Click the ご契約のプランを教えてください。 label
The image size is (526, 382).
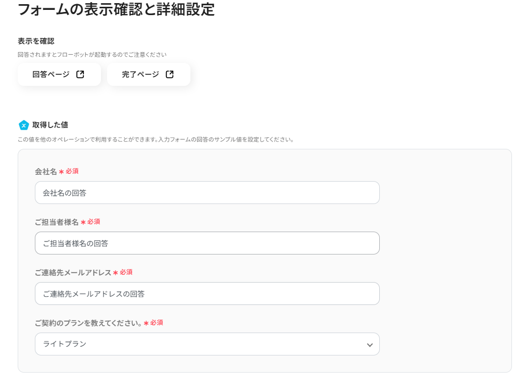coord(88,323)
